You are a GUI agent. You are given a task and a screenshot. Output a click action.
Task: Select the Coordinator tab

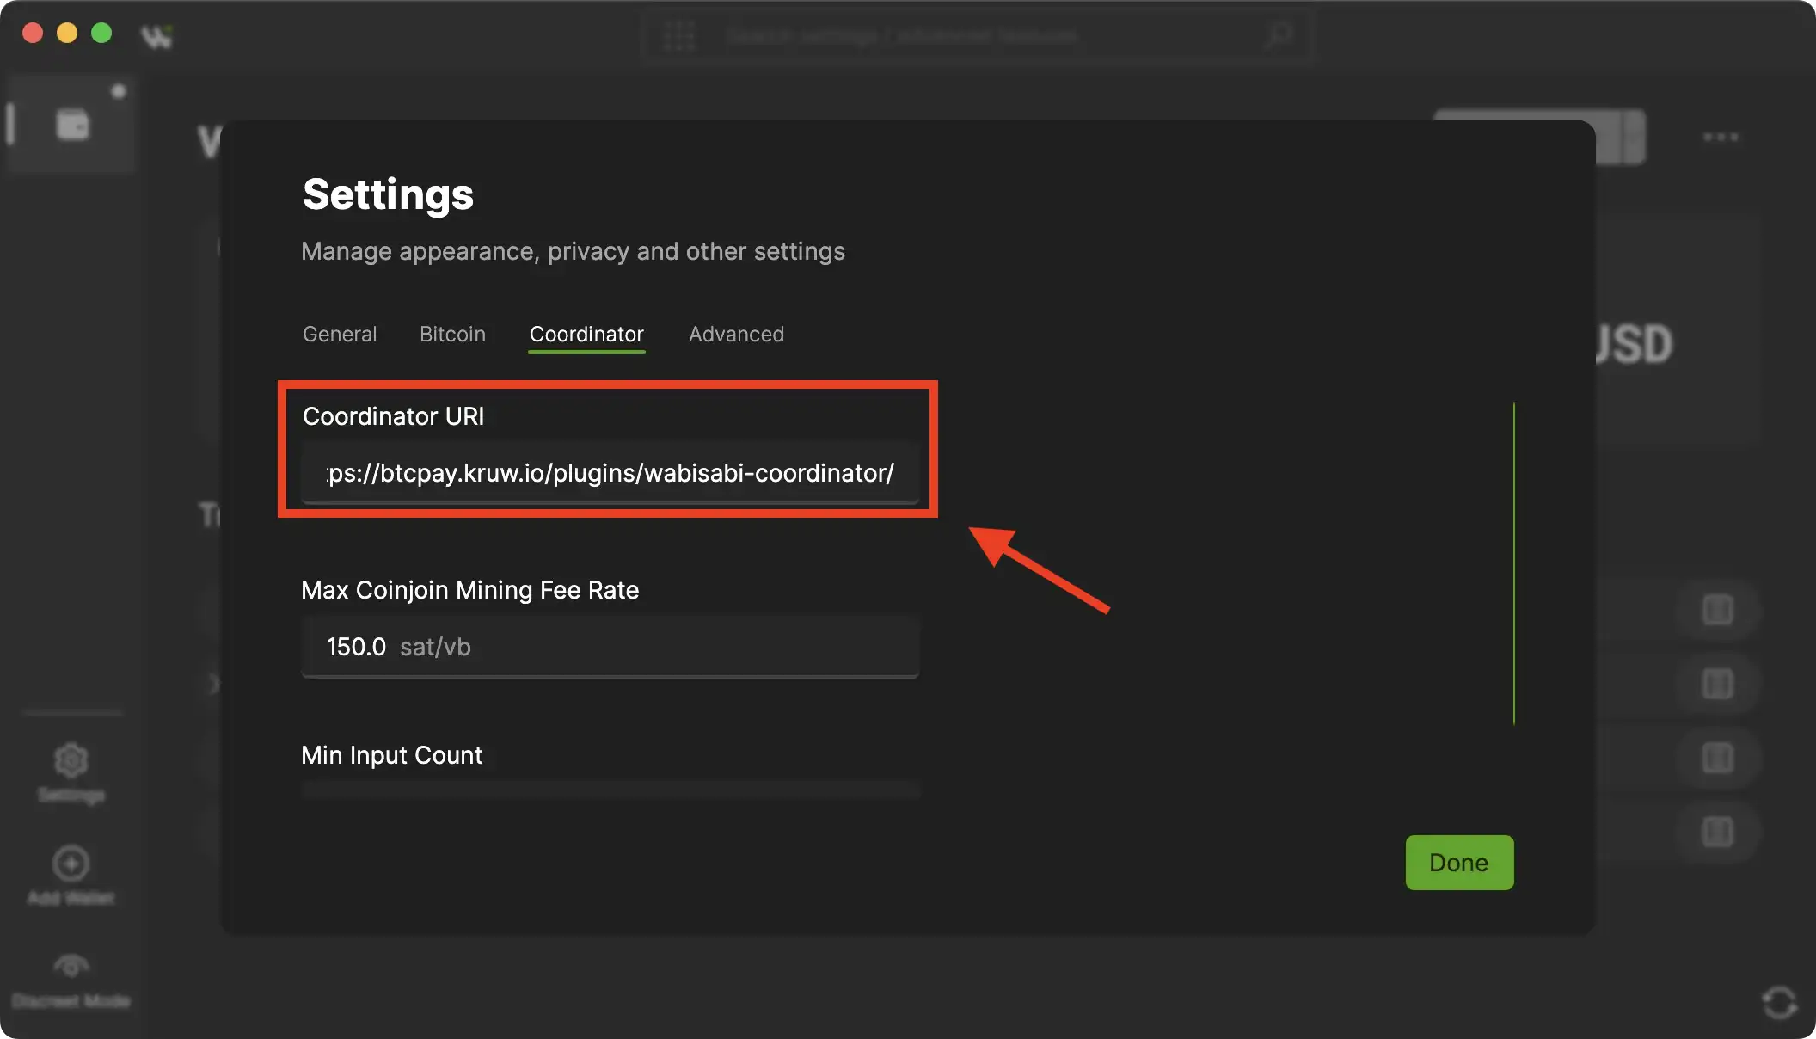tap(586, 335)
